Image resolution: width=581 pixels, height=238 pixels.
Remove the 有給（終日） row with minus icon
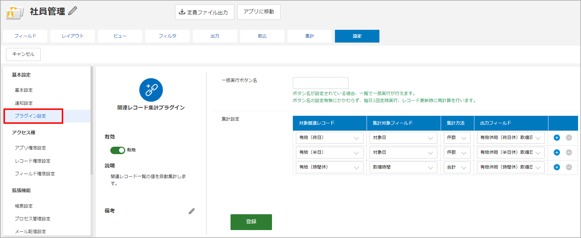click(569, 138)
